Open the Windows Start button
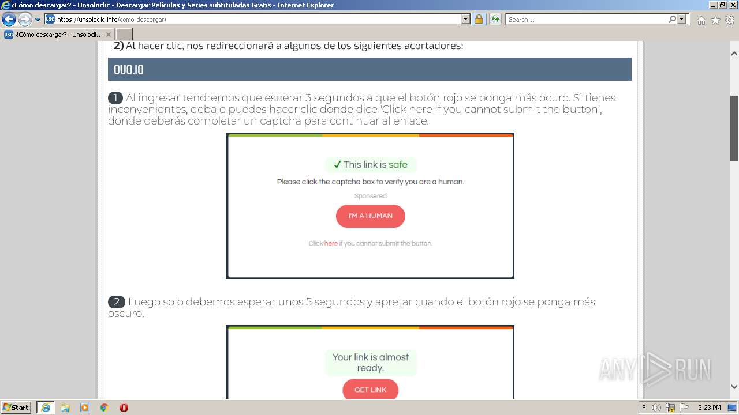The image size is (739, 415). coord(16,407)
